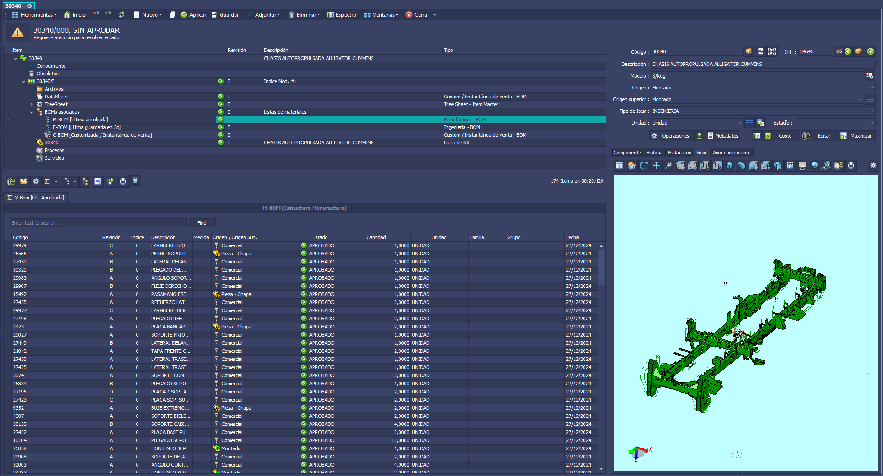Print the M-BOM list

pyautogui.click(x=123, y=181)
